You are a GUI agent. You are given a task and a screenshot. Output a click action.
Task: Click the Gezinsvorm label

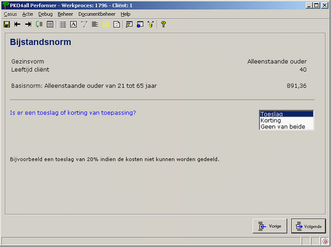28,61
